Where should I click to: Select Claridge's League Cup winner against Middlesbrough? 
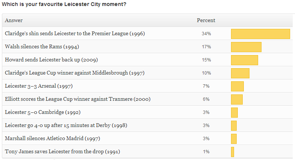pyautogui.click(x=75, y=73)
